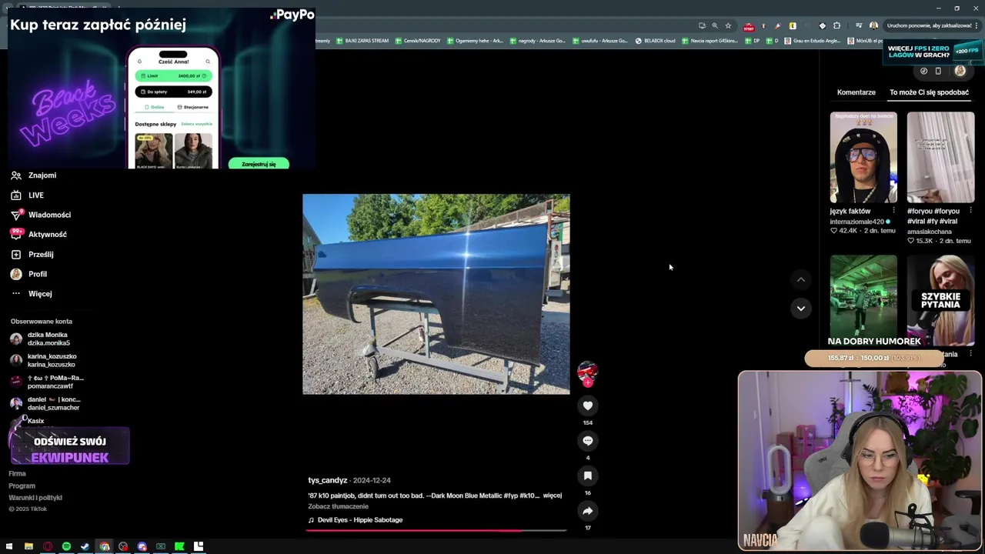The width and height of the screenshot is (985, 554).
Task: Open Wiadomości in sidebar
Action: pyautogui.click(x=41, y=215)
